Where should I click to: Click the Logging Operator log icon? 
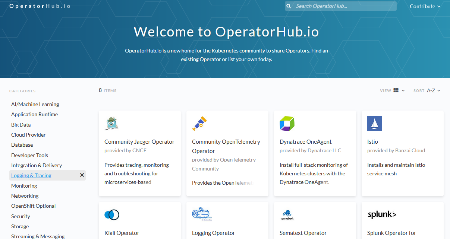coord(202,214)
